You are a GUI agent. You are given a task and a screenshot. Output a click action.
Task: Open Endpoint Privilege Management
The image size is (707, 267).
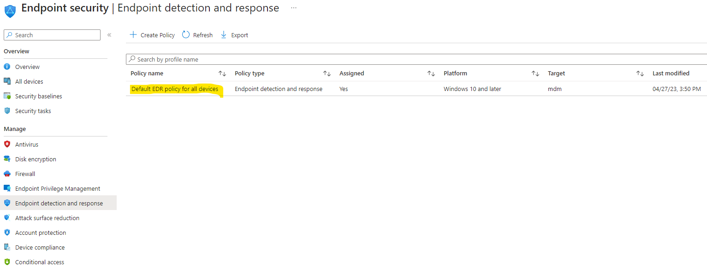pyautogui.click(x=58, y=188)
